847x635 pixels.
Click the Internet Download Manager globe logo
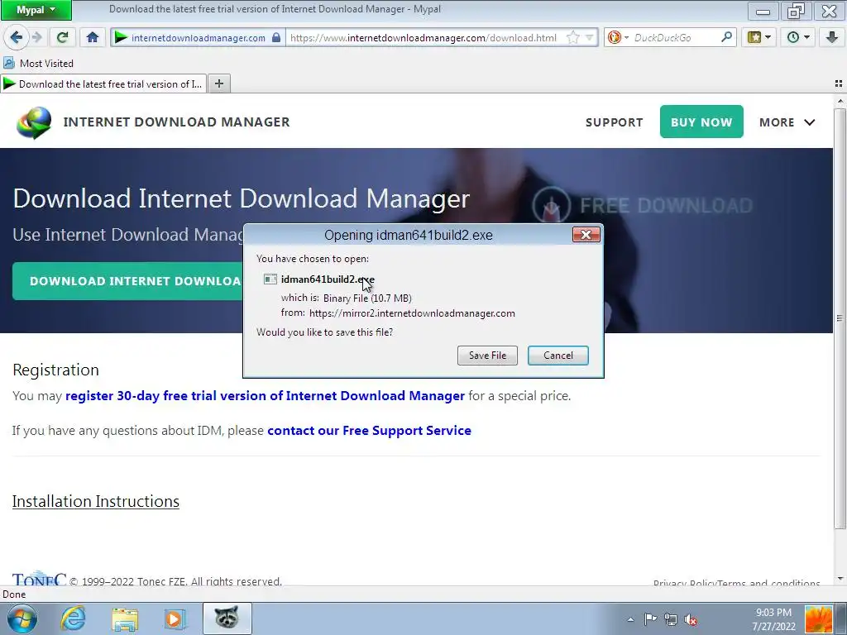(x=34, y=122)
